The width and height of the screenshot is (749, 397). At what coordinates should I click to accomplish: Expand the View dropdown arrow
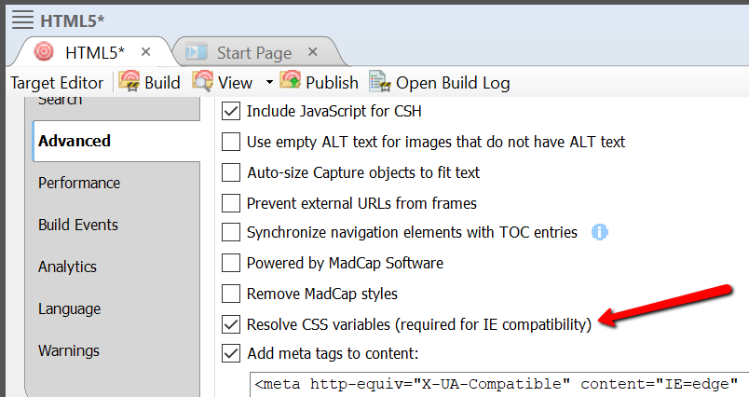point(269,82)
